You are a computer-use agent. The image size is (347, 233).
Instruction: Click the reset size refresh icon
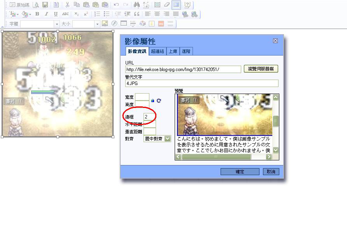pos(159,101)
